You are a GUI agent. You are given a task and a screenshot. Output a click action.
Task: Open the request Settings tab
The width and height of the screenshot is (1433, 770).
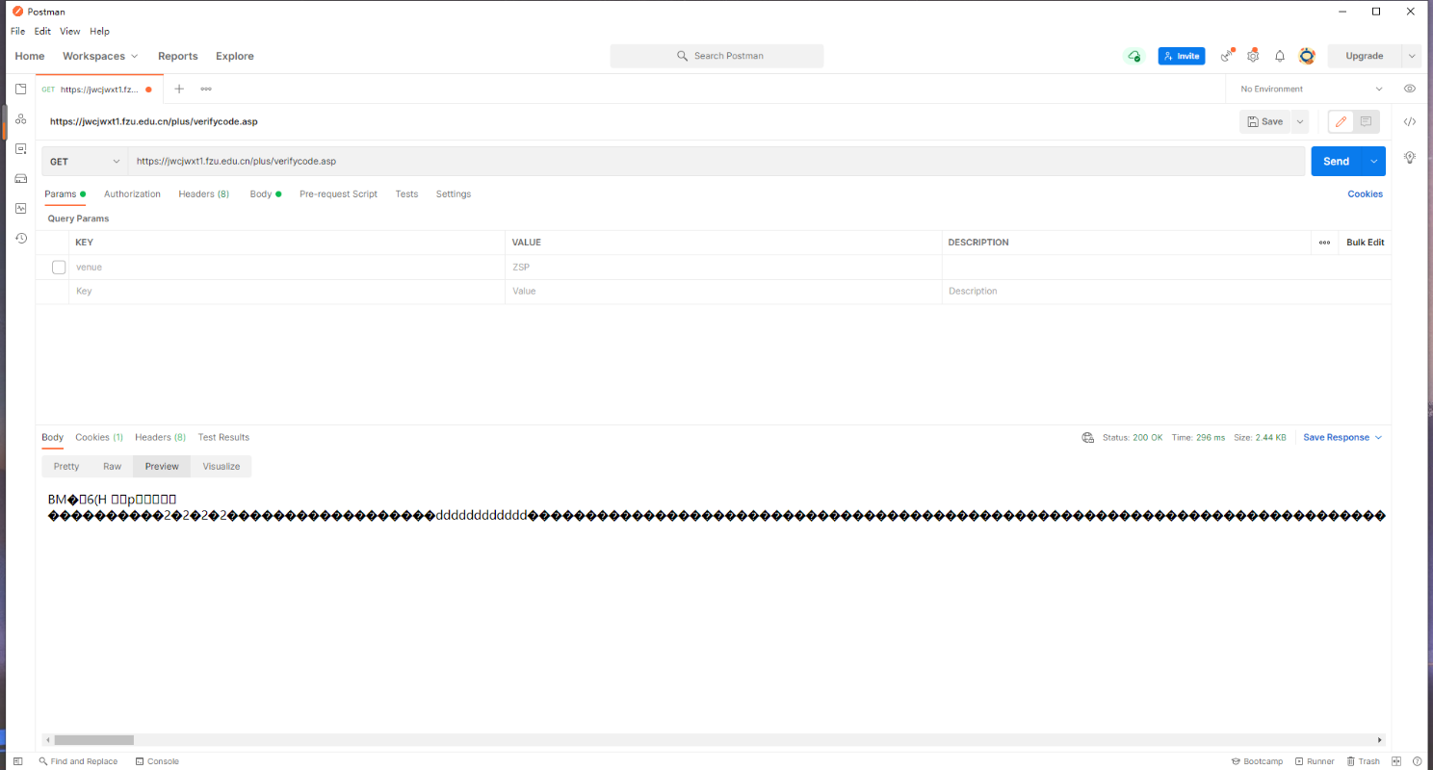point(454,193)
